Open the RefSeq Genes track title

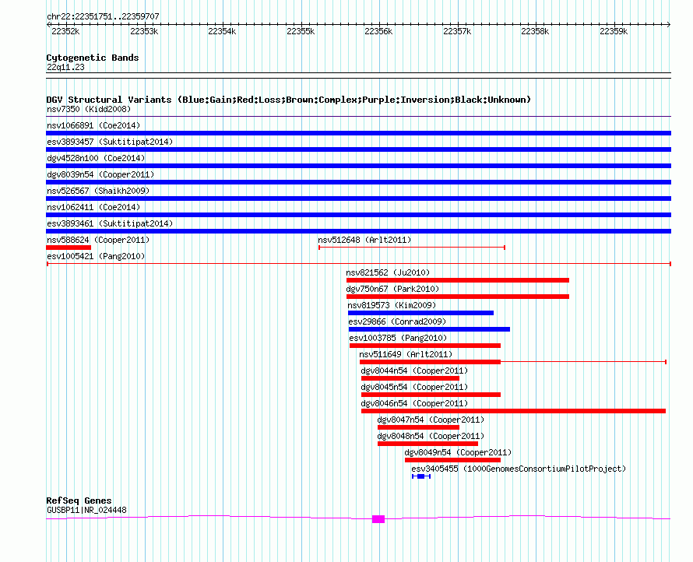tap(79, 501)
